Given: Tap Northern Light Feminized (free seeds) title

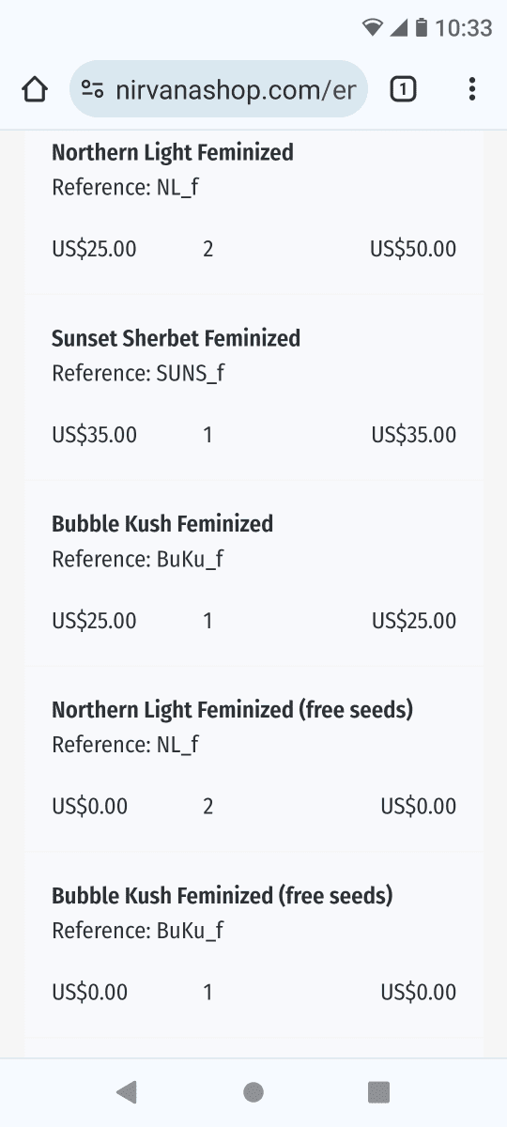Looking at the screenshot, I should pos(233,710).
